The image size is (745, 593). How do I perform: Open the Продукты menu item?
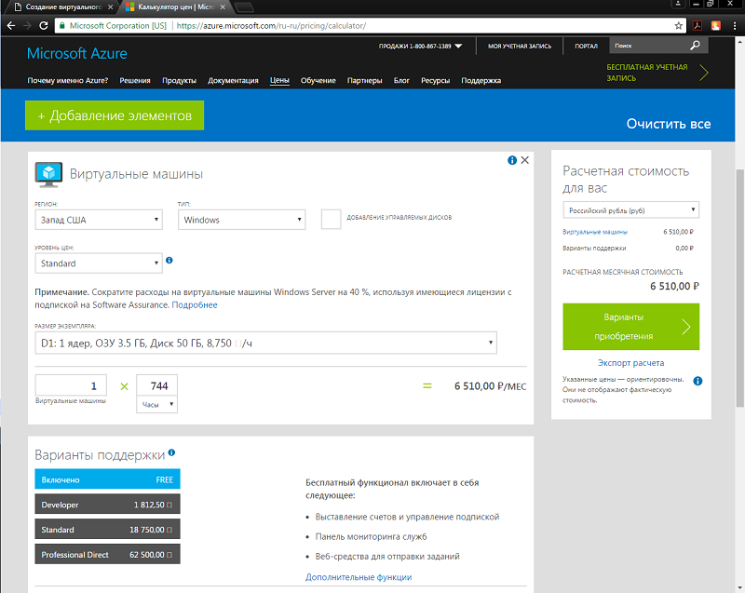coord(179,80)
